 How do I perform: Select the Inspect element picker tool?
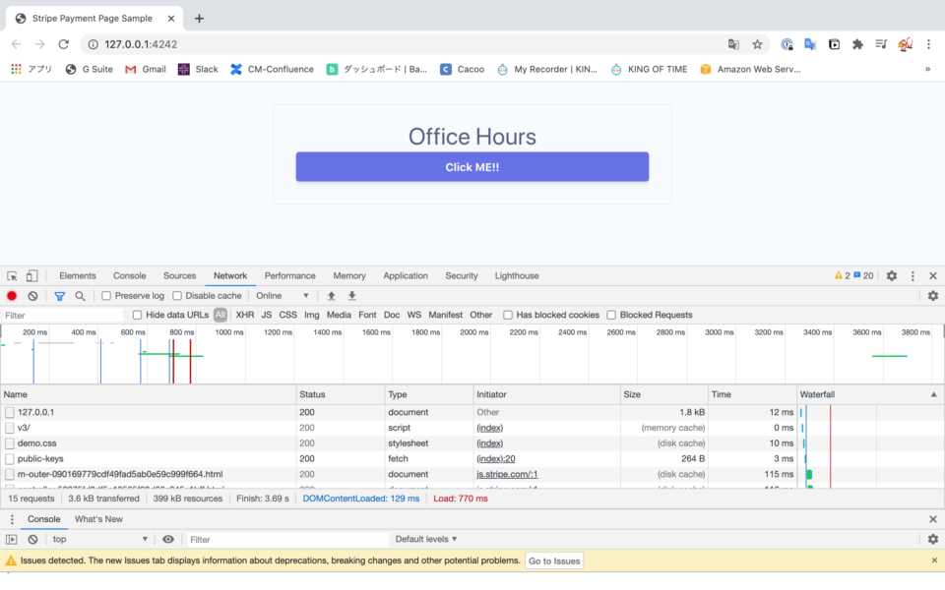(12, 276)
